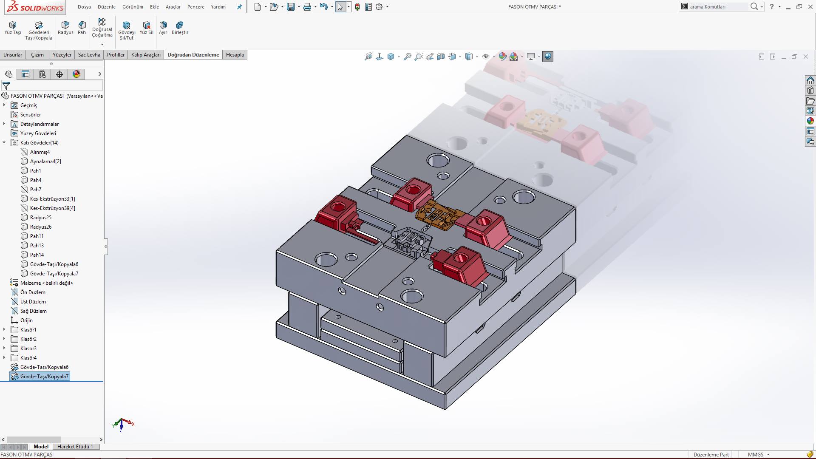Expand manager panel tabs chevron
Viewport: 816px width, 459px height.
point(99,74)
